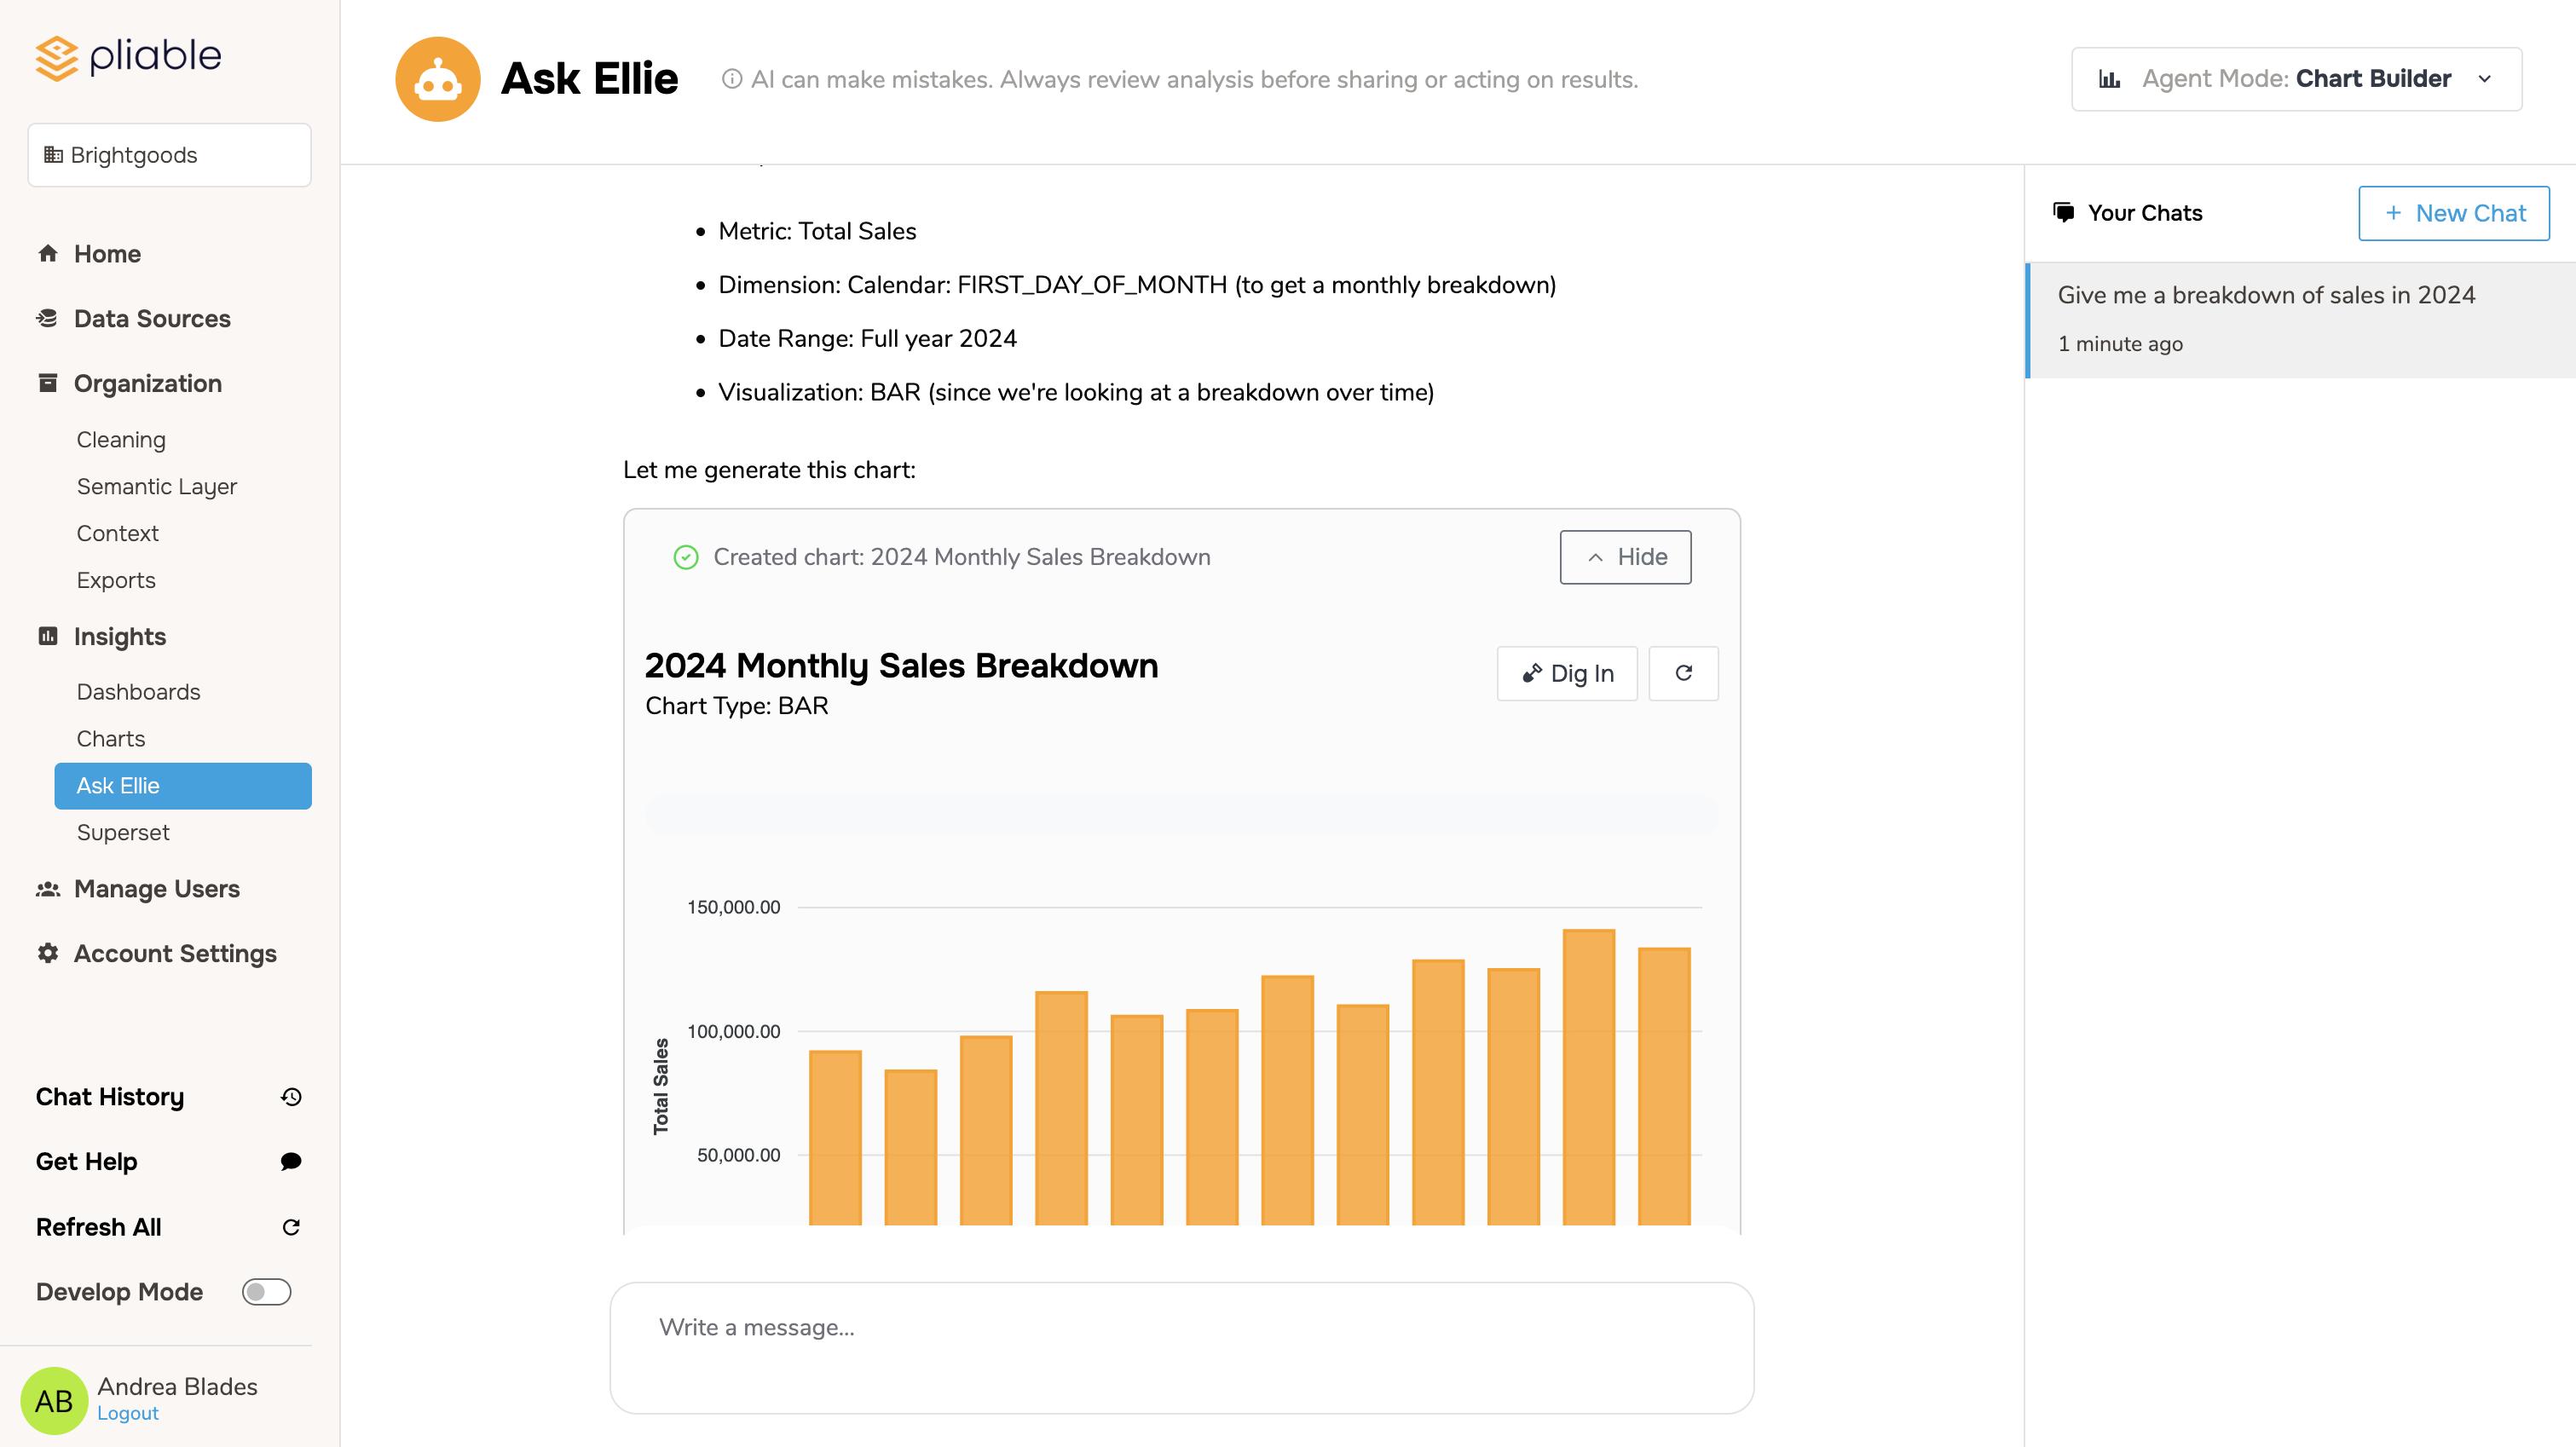Select the Manage Users icon
This screenshot has height=1447, width=2576.
pyautogui.click(x=47, y=888)
